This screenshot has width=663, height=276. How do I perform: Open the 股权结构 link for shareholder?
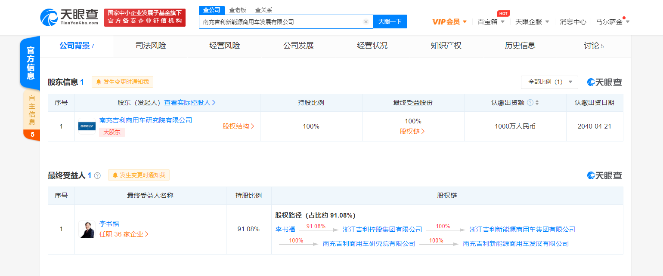pyautogui.click(x=239, y=126)
